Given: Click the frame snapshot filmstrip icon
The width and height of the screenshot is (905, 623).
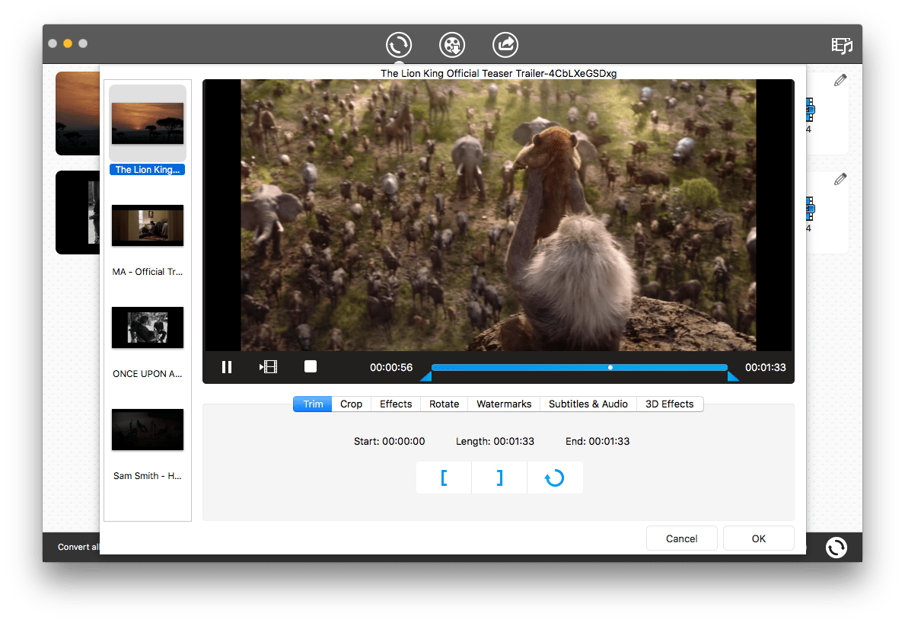Looking at the screenshot, I should pyautogui.click(x=269, y=367).
